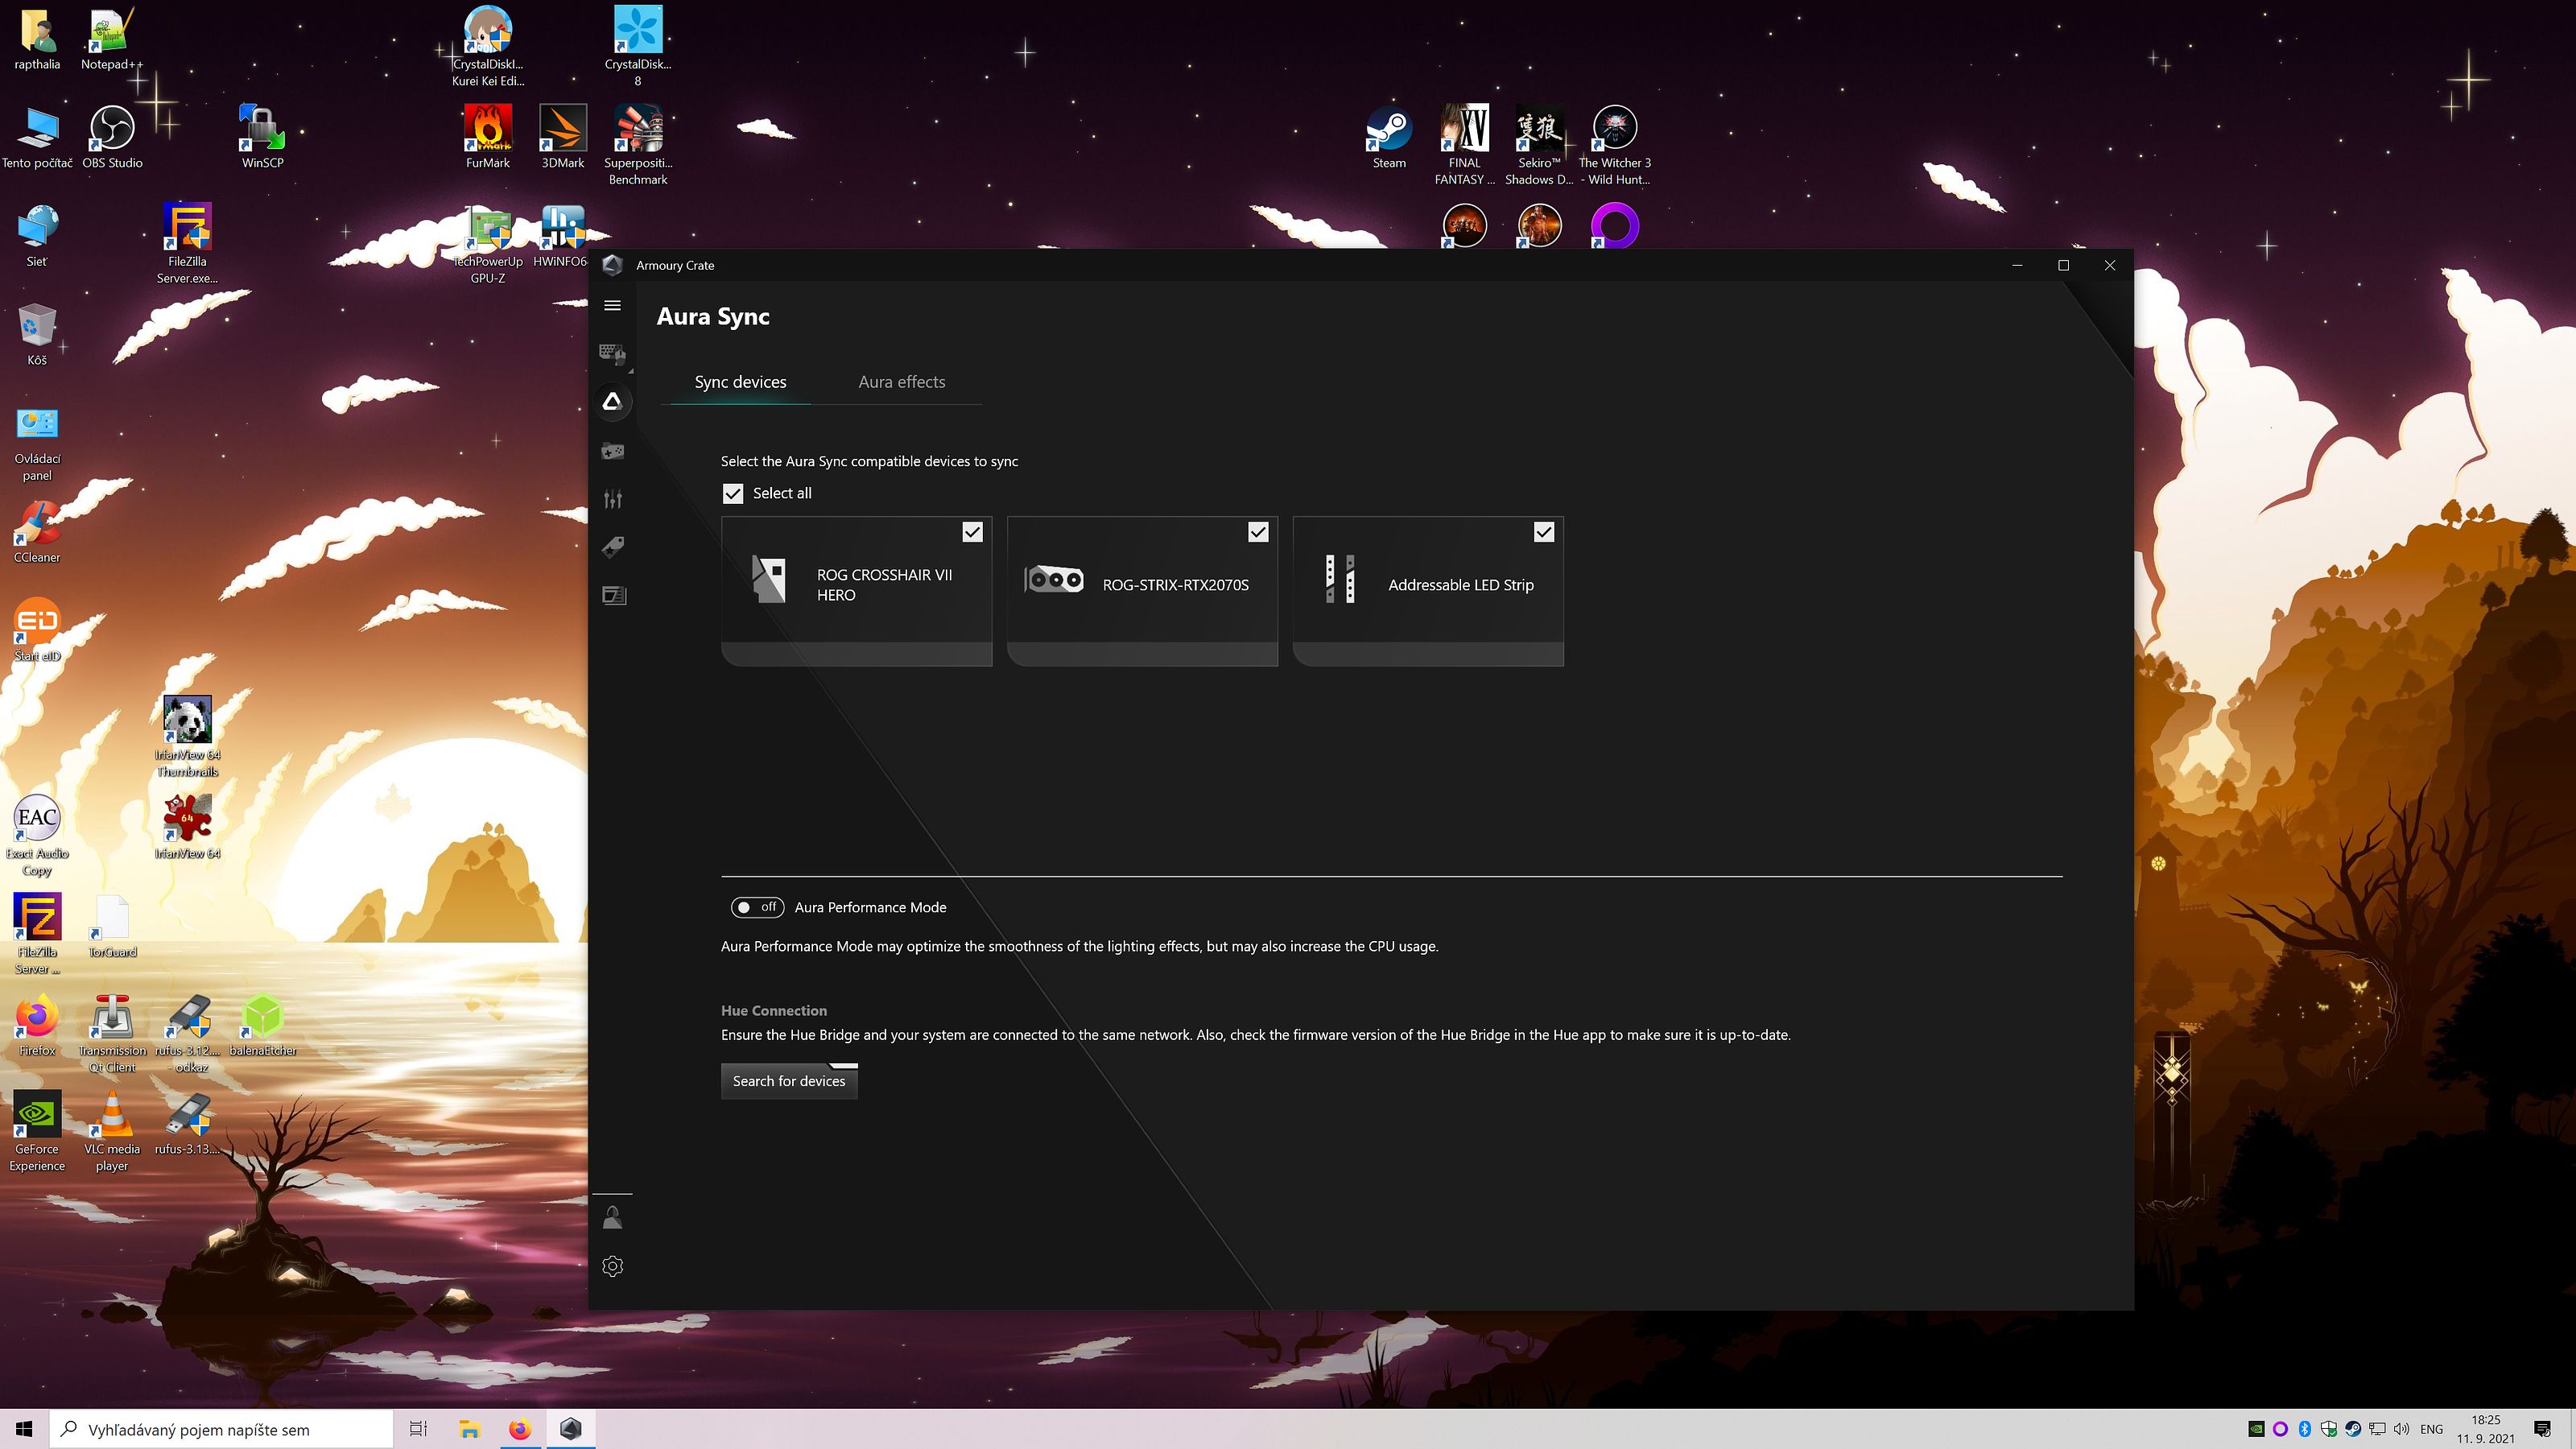This screenshot has width=2576, height=1449.
Task: Select the Kôš recycle bin icon
Action: (37, 334)
